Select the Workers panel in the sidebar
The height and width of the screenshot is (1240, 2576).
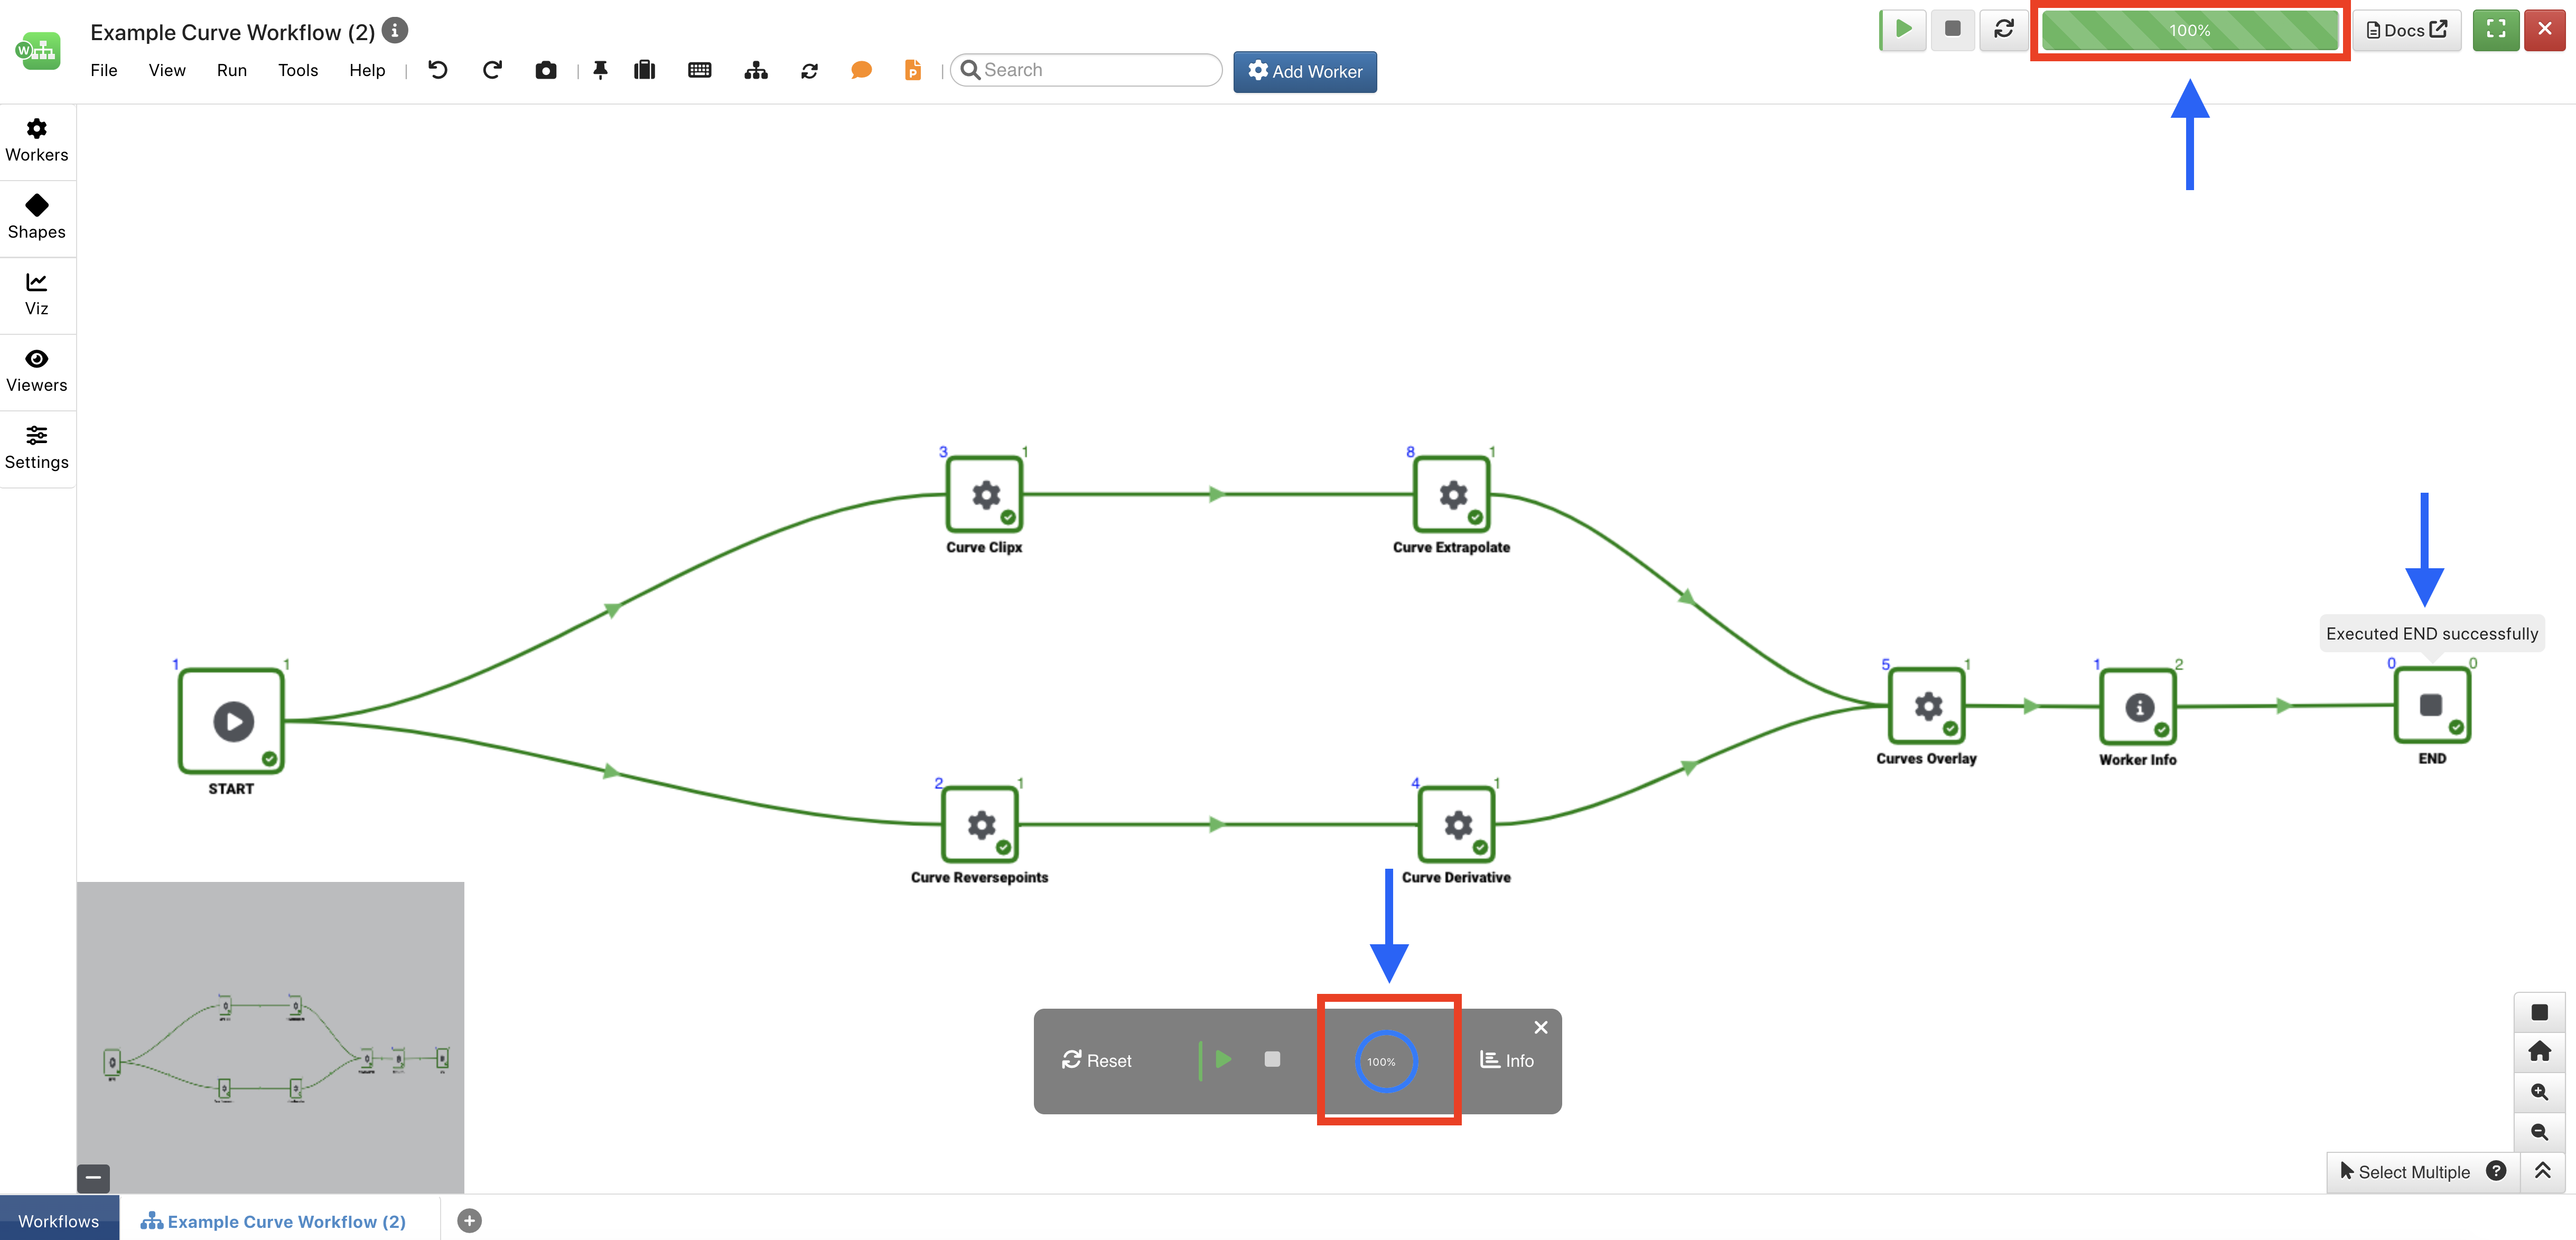(x=37, y=140)
